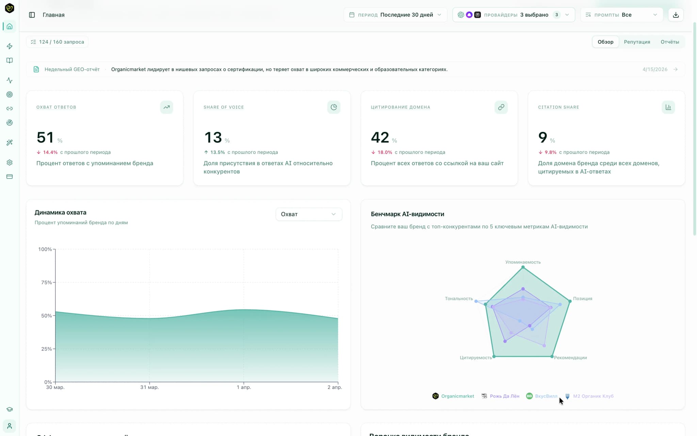Click the Позиция radar axis label
This screenshot has width=697, height=436.
pos(582,298)
